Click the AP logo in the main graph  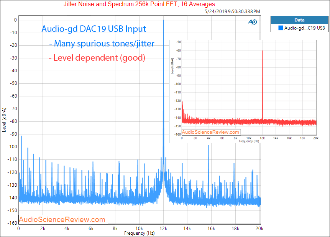252,22
